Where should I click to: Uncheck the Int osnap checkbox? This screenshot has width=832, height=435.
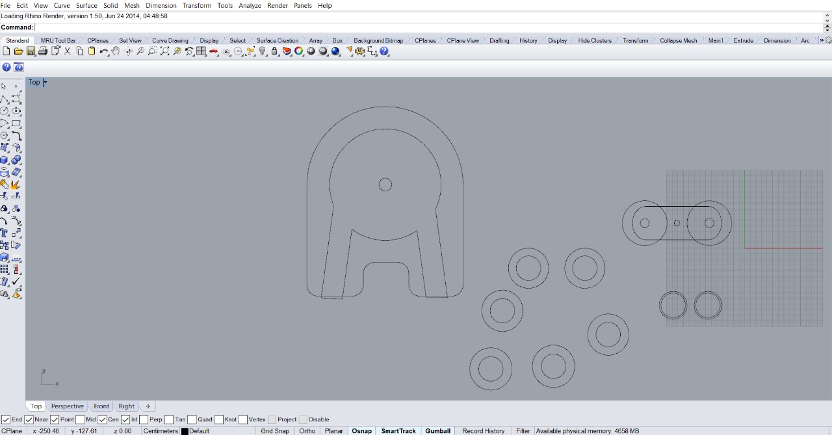click(x=125, y=419)
